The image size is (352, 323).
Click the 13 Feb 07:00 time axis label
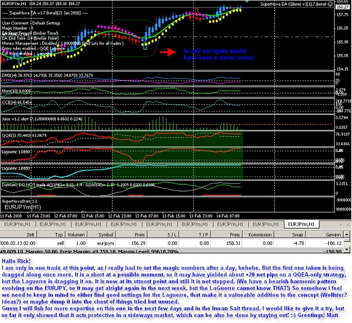tap(147, 216)
